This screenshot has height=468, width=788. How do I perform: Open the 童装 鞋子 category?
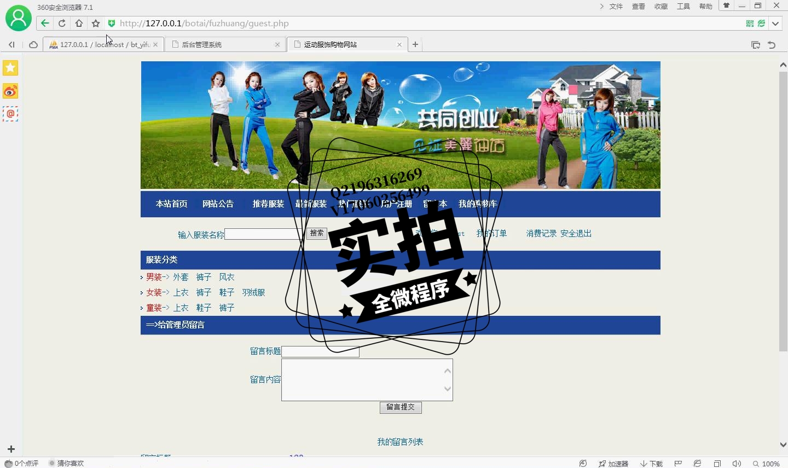204,308
